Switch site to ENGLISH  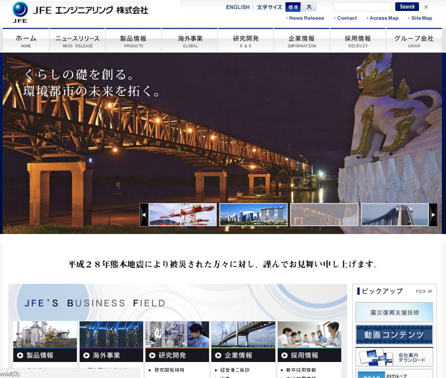click(x=238, y=7)
